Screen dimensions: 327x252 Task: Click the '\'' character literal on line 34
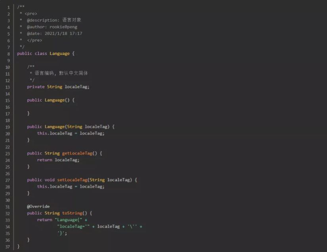(x=132, y=226)
